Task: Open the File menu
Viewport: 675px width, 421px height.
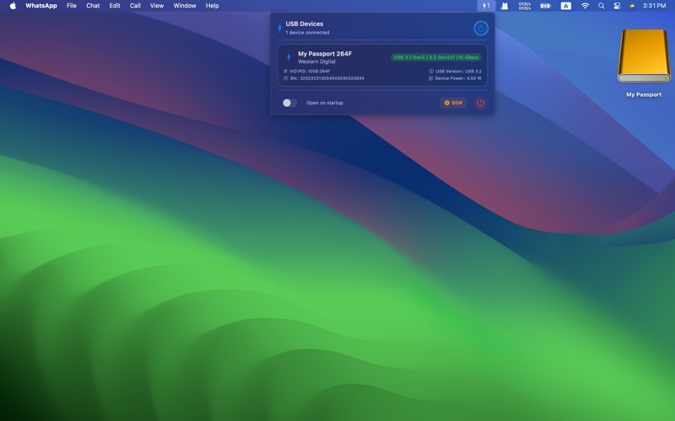Action: point(72,6)
